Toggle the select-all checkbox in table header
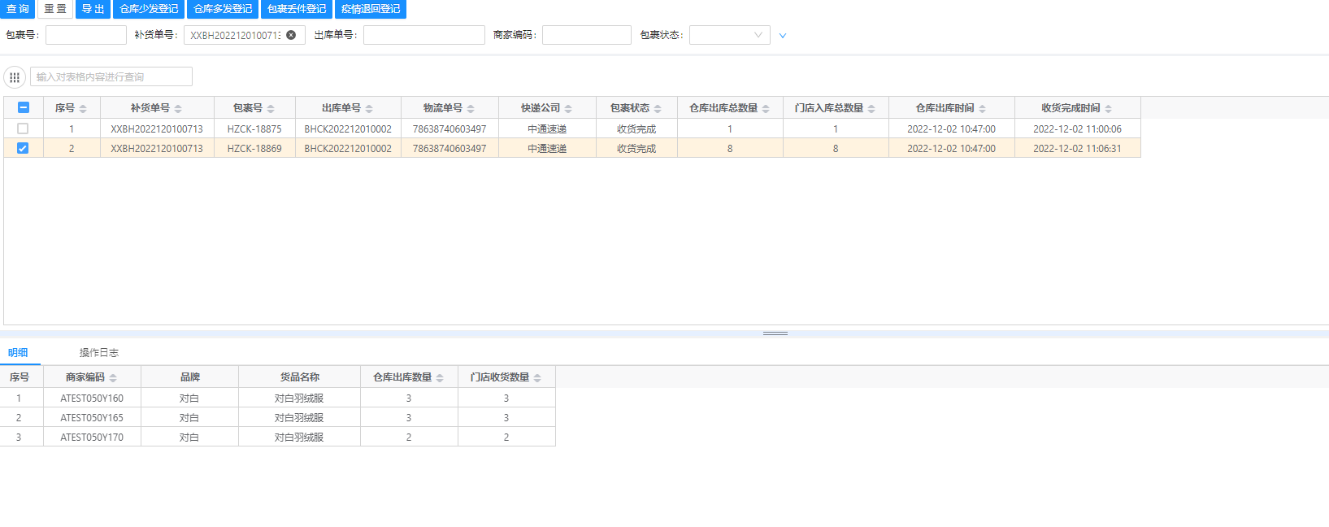This screenshot has height=527, width=1329. click(24, 107)
